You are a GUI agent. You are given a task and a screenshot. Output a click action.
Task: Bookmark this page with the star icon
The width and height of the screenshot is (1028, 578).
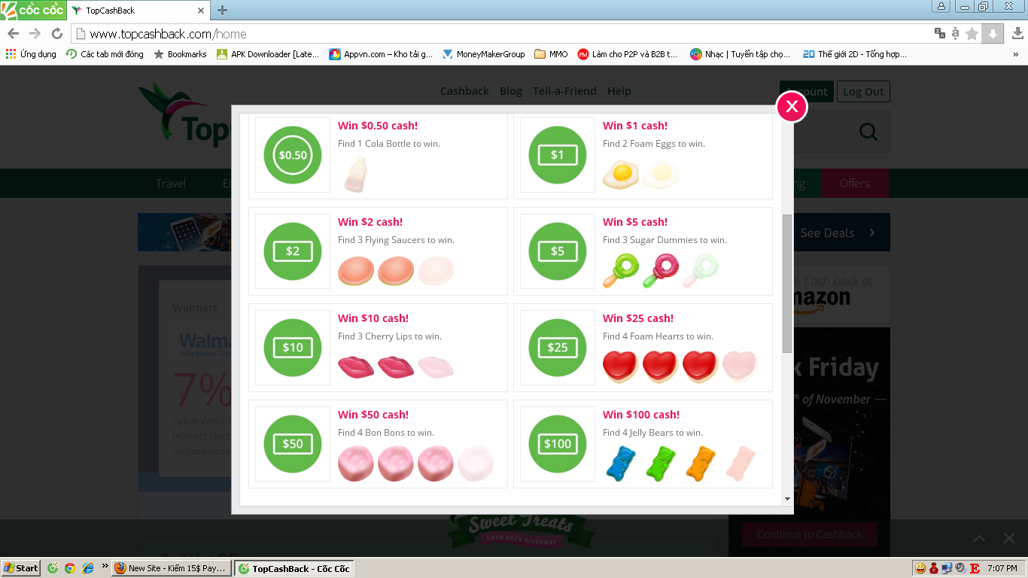(972, 33)
